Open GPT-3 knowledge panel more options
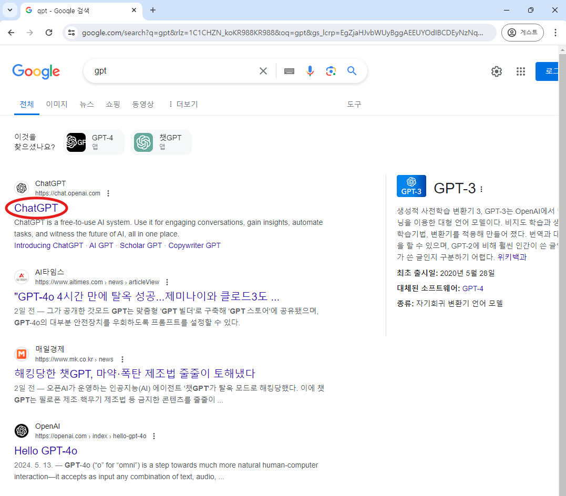This screenshot has height=496, width=566. 481,189
